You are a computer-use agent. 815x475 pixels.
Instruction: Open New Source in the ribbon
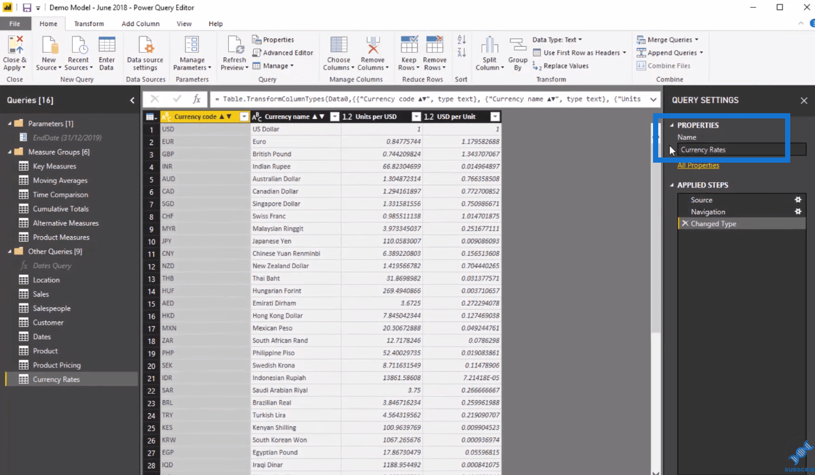[x=49, y=46]
